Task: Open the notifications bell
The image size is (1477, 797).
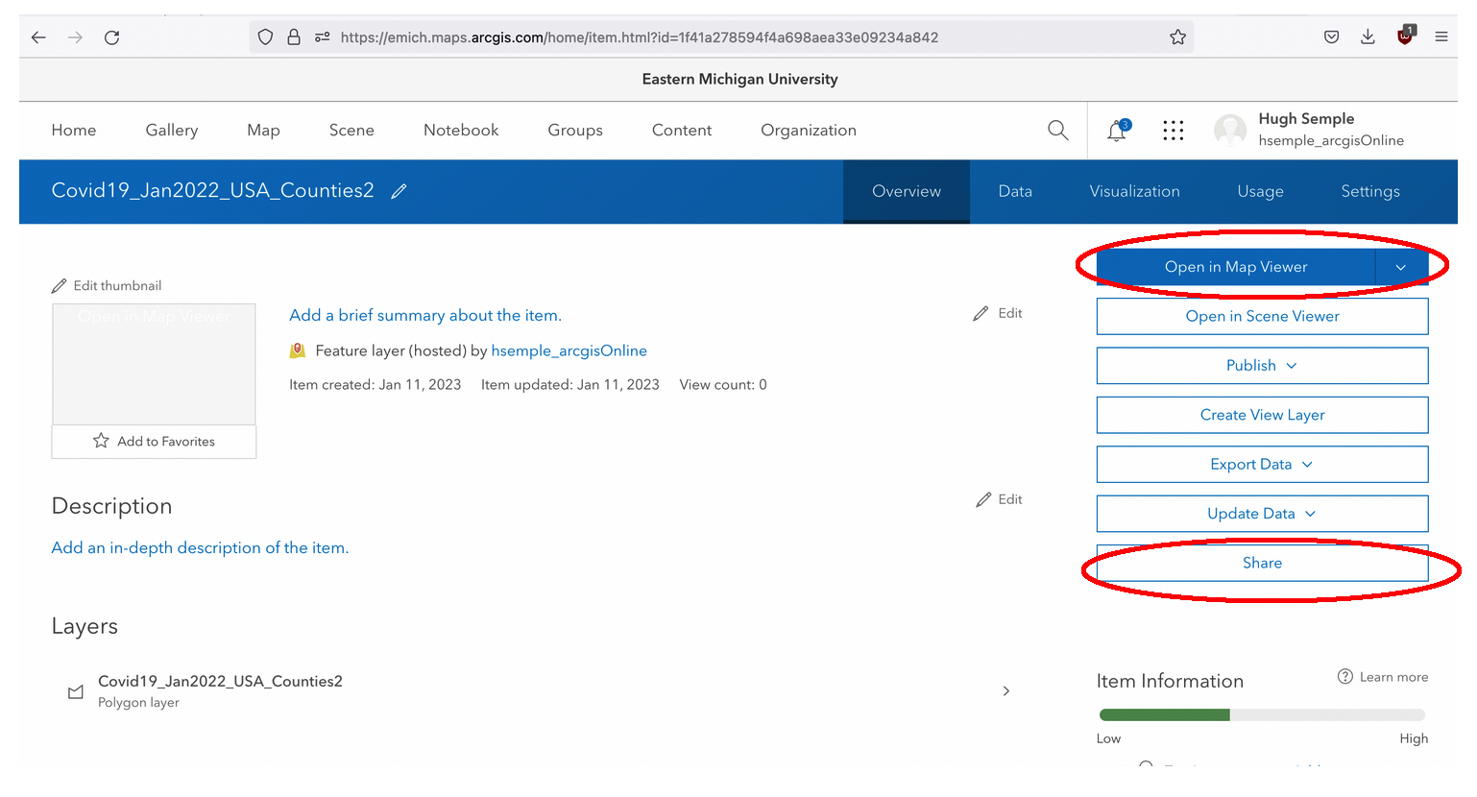Action: coord(1117,131)
